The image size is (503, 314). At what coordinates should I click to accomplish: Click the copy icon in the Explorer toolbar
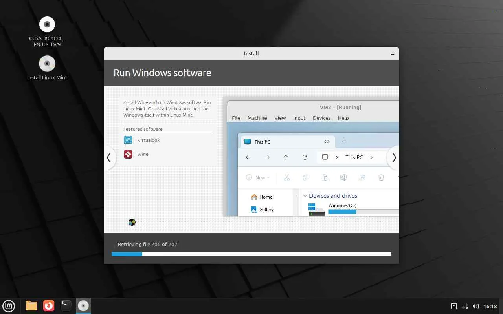click(x=306, y=178)
